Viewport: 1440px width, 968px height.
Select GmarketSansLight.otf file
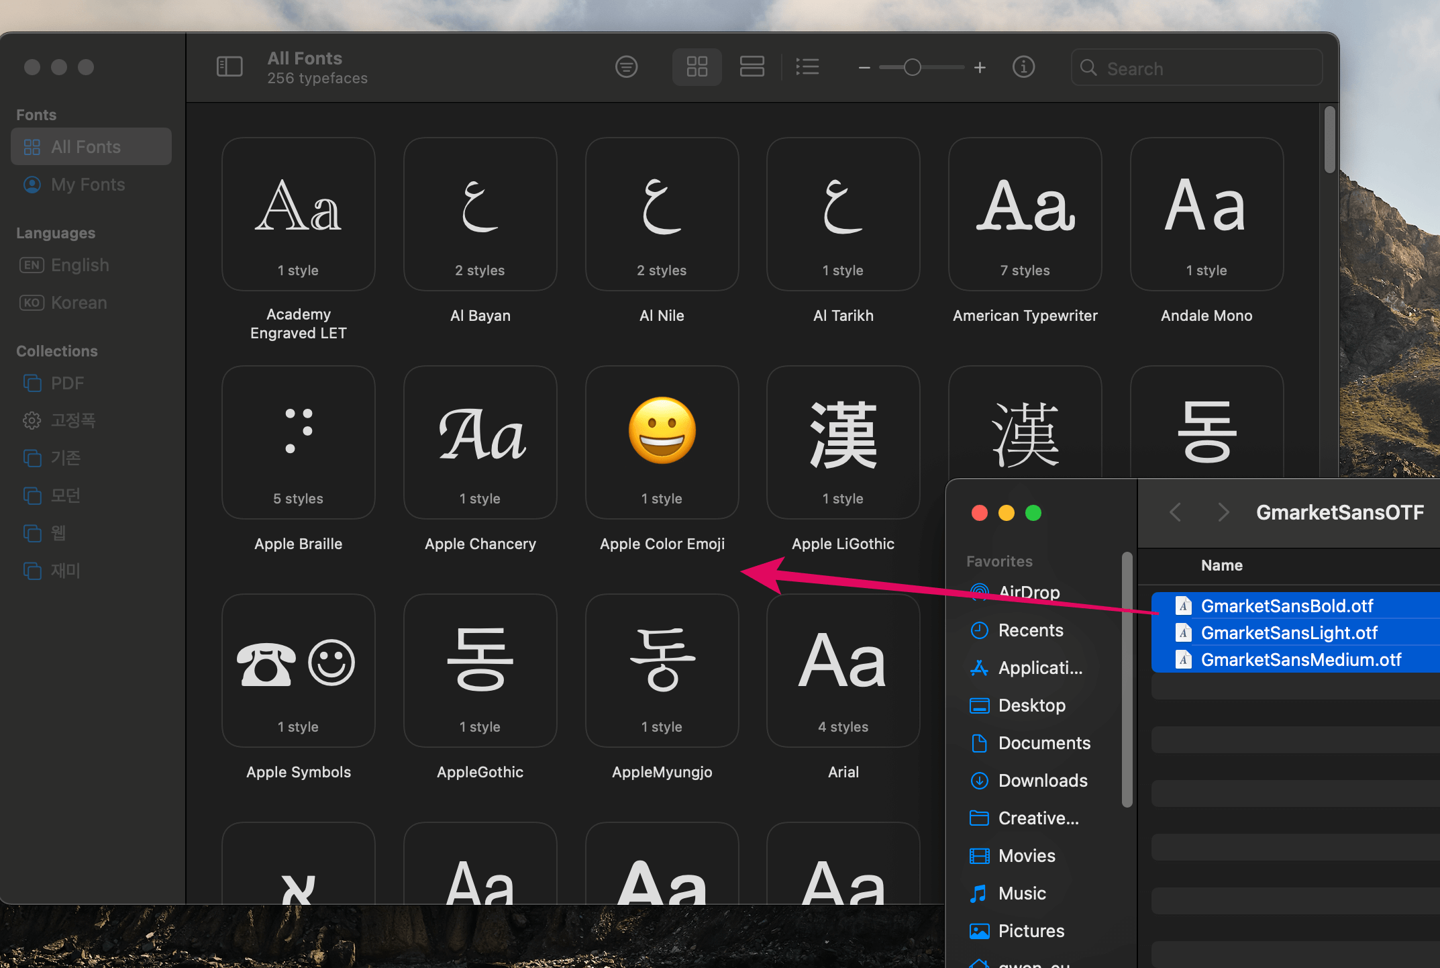point(1288,633)
